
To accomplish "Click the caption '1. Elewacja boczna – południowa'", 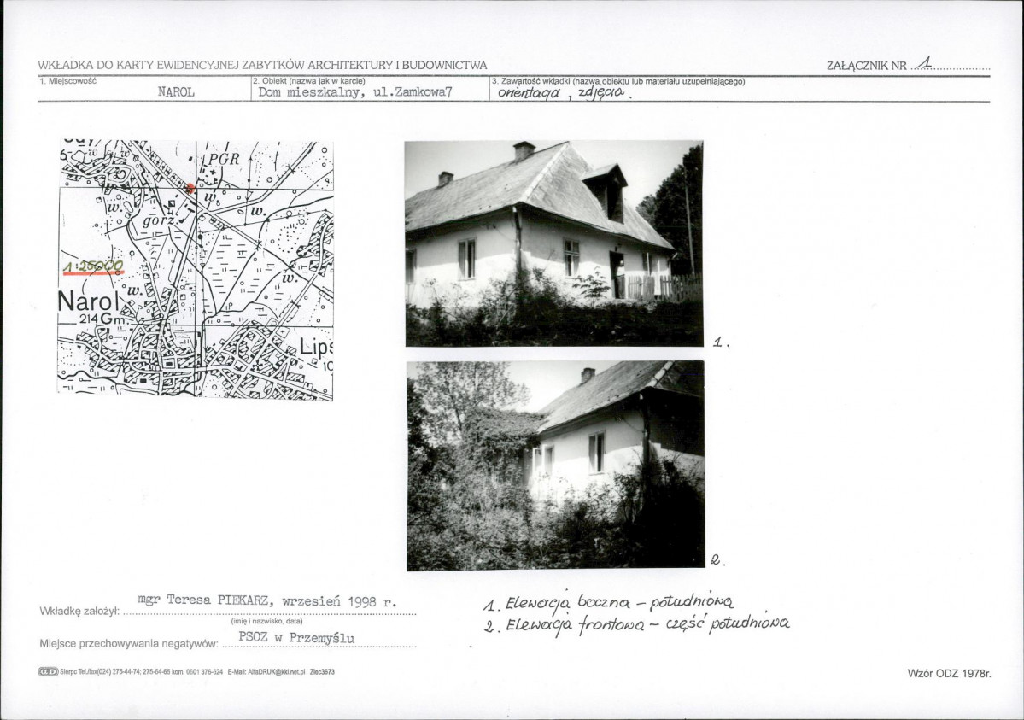I will (609, 602).
